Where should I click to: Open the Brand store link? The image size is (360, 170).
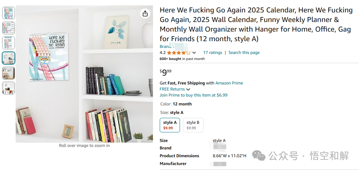click(166, 46)
